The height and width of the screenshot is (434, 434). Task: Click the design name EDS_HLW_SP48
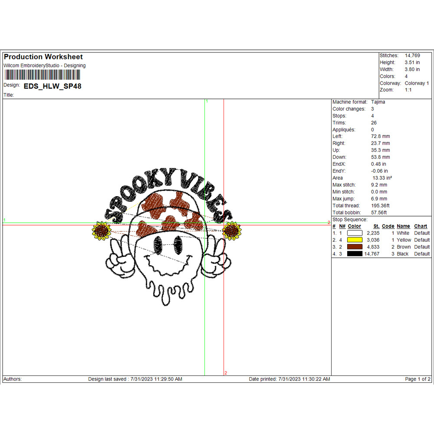[x=53, y=86]
